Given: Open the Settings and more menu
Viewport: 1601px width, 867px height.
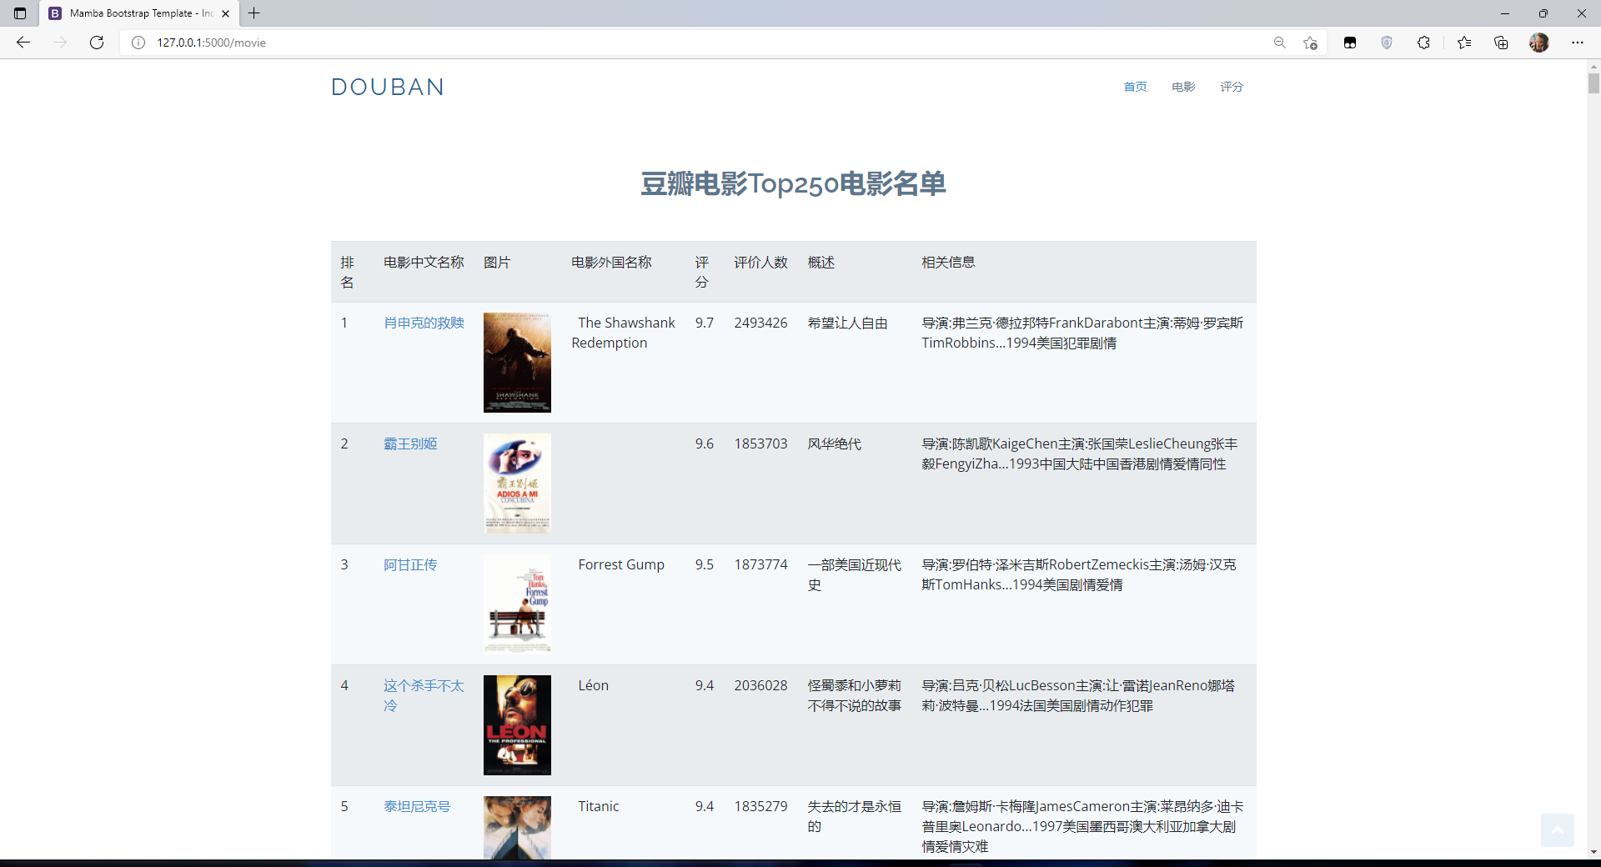Looking at the screenshot, I should click(x=1578, y=43).
